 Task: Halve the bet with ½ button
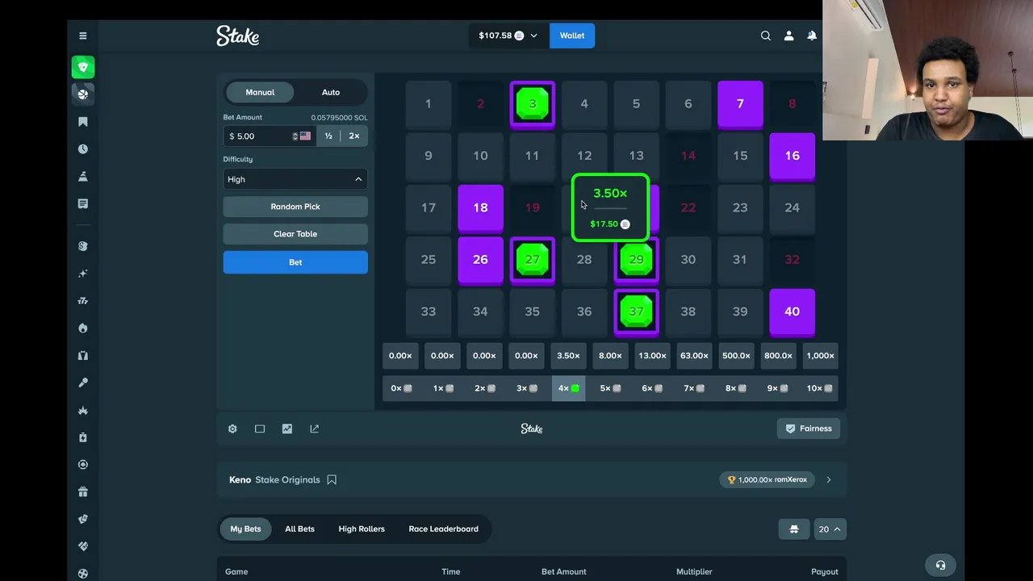click(x=328, y=136)
